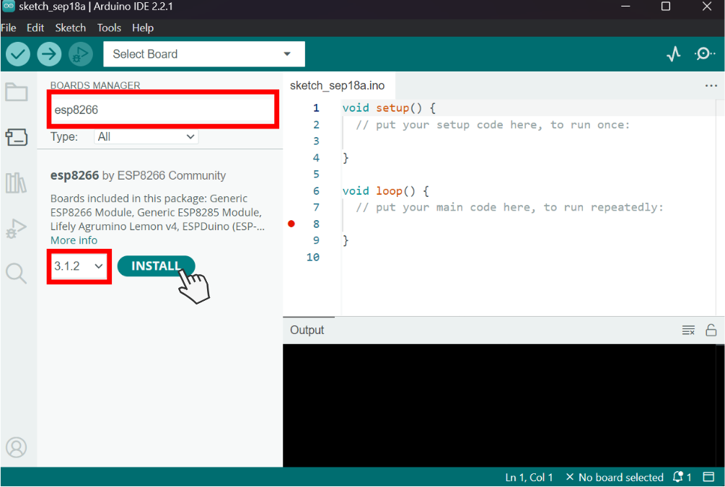This screenshot has width=725, height=487.
Task: Open the Tools menu
Action: 109,27
